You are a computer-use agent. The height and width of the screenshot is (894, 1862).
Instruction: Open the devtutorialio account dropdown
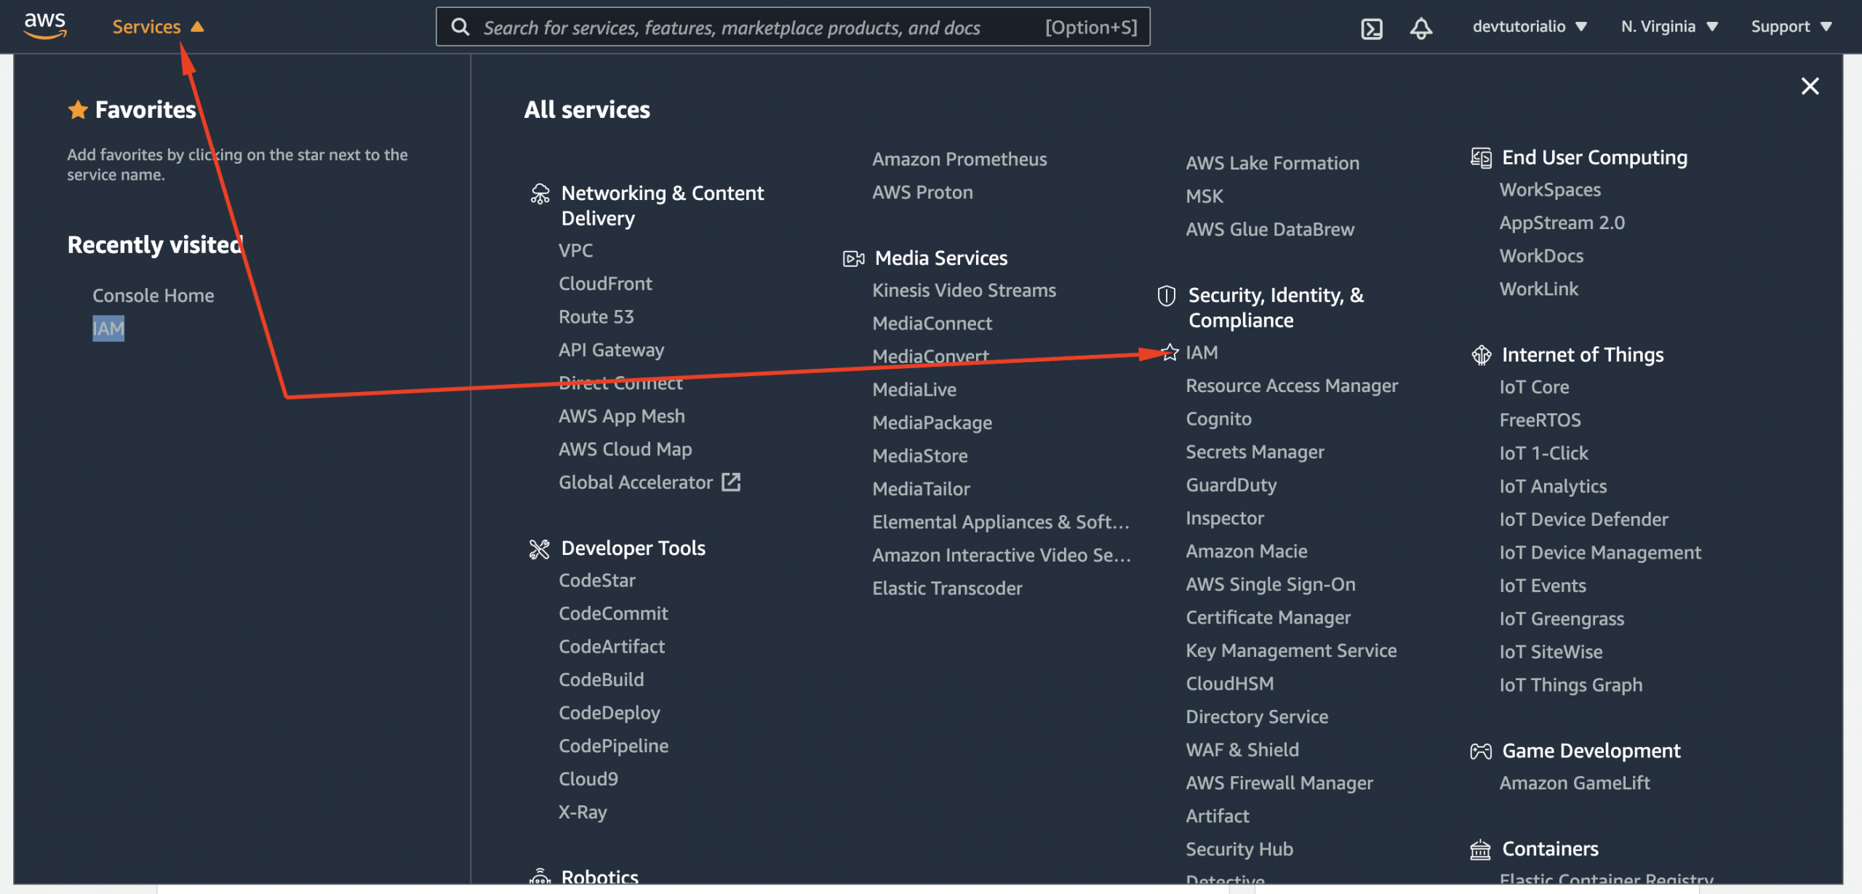click(x=1530, y=27)
